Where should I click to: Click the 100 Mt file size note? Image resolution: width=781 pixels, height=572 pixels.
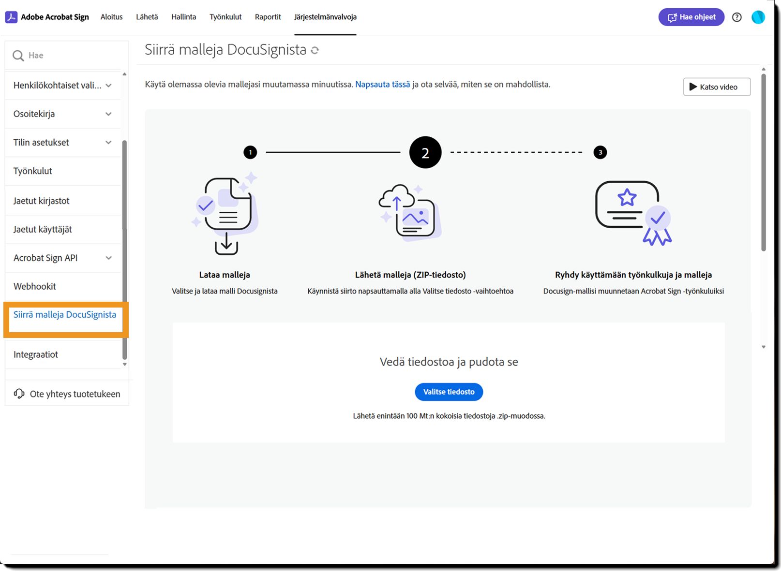pos(449,416)
